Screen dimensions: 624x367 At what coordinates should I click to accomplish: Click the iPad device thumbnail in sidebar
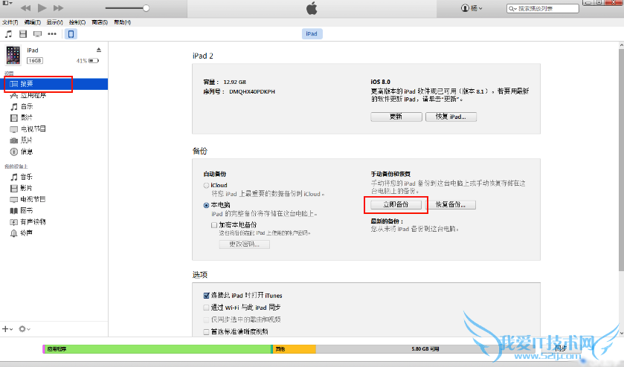pos(13,55)
